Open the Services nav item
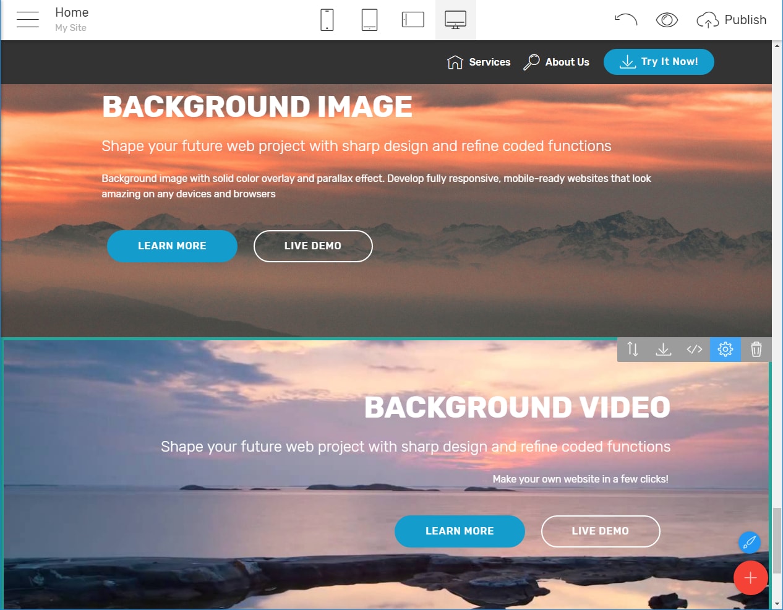This screenshot has width=783, height=610. pos(479,62)
